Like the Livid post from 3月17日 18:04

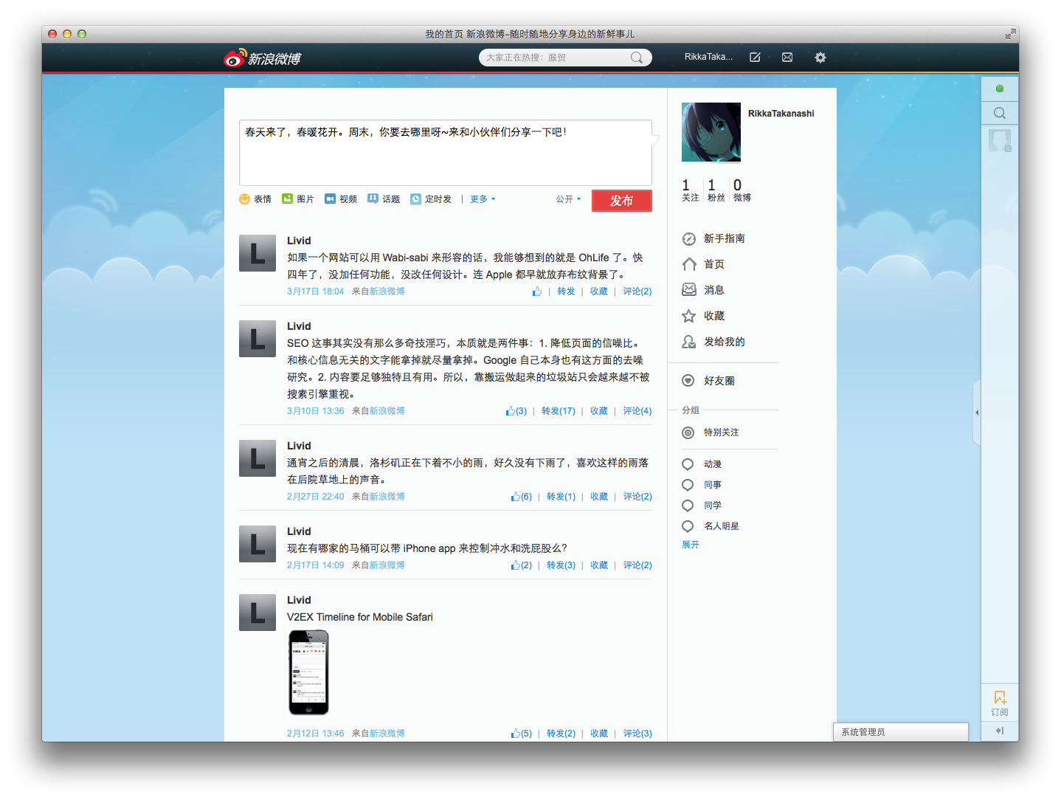537,292
